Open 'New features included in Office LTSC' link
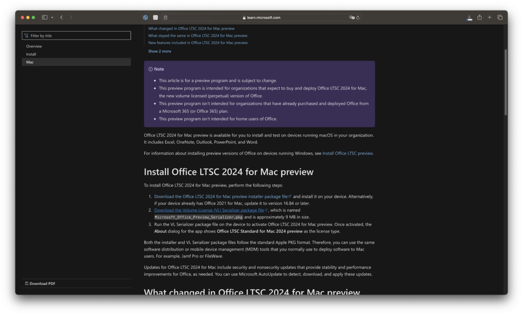 click(x=198, y=43)
